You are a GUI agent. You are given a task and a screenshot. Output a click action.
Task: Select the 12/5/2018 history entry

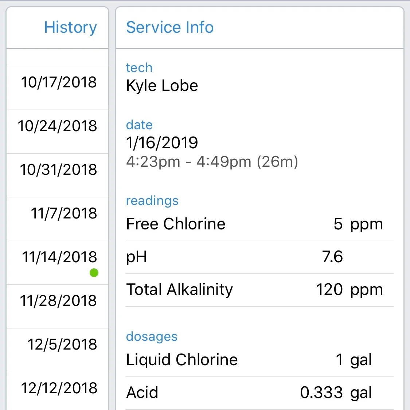57,350
